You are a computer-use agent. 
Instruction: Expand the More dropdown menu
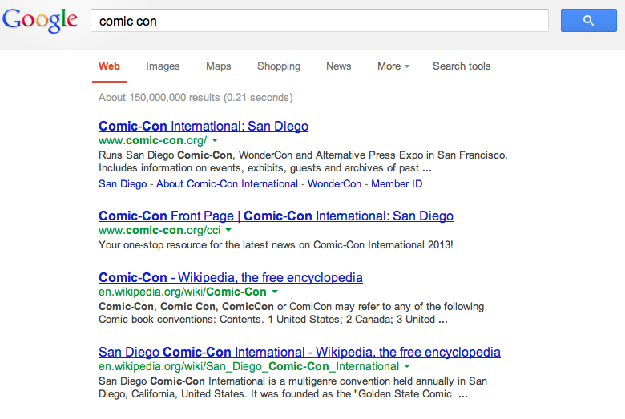coord(393,66)
